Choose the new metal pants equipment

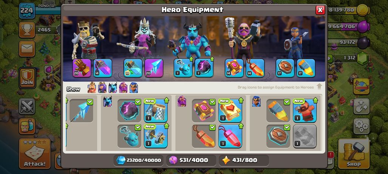coord(156,110)
